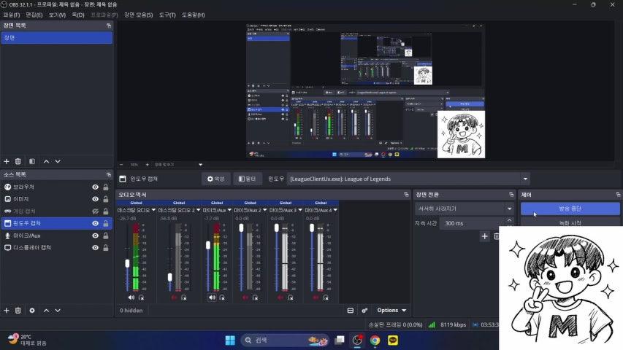Add a scene transition with plus icon

[x=484, y=236]
